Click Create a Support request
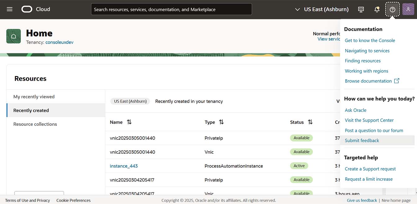The width and height of the screenshot is (417, 204). (370, 169)
